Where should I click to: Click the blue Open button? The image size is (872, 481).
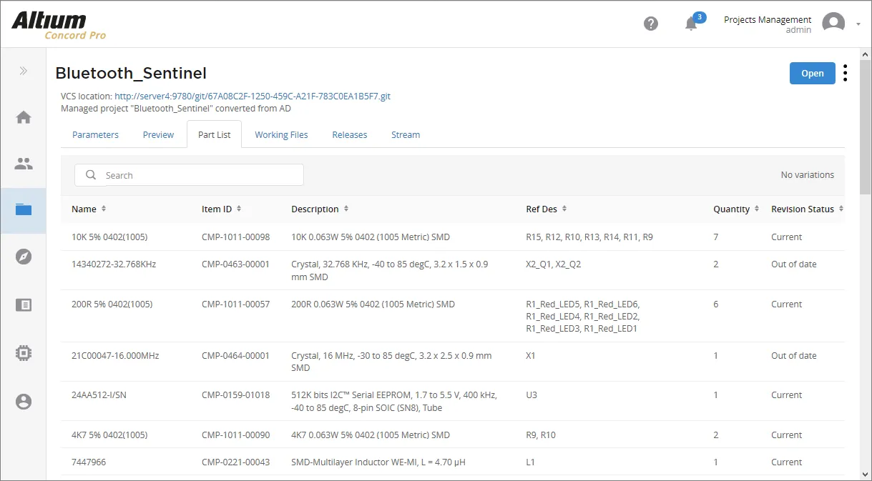click(812, 73)
